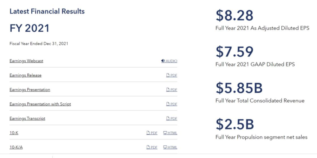Screen dimensions: 317x158
Task: Open the Earnings Presentation PDF icon
Action: coord(172,90)
